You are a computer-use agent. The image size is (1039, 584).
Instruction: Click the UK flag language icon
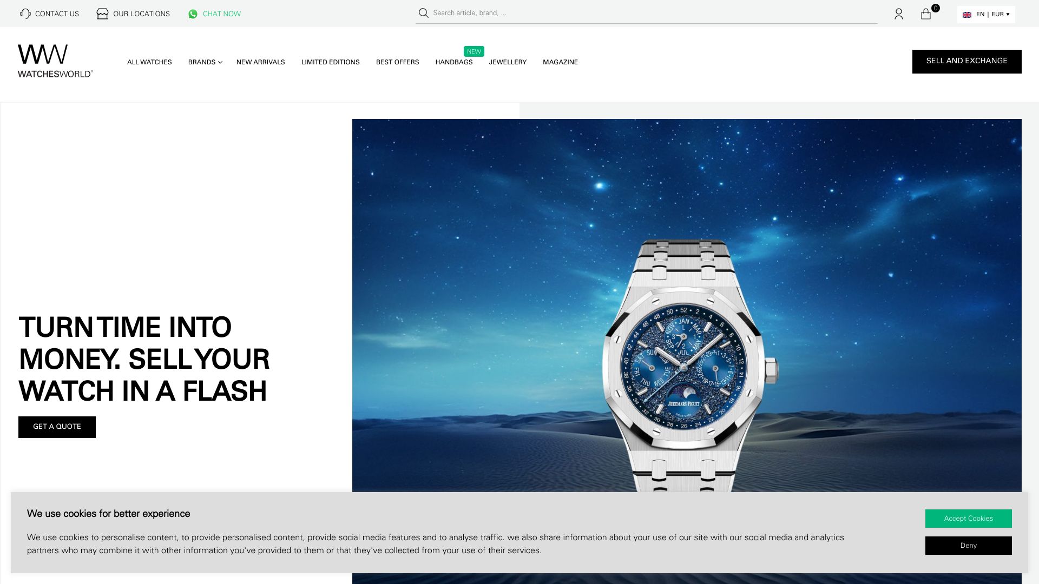[x=967, y=15]
